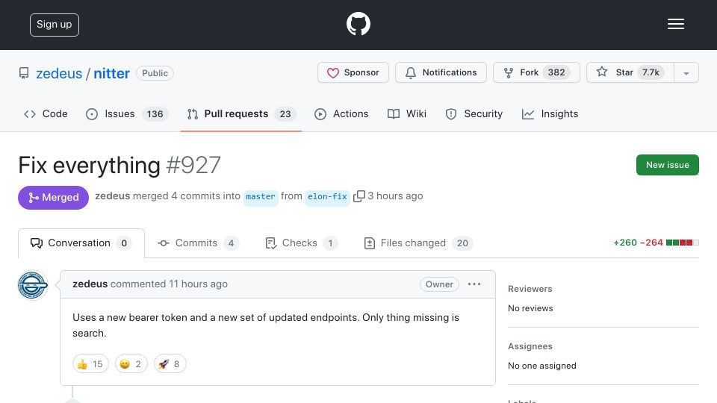Open zedeus comment author link
Screen dimensions: 717x403
click(x=90, y=284)
